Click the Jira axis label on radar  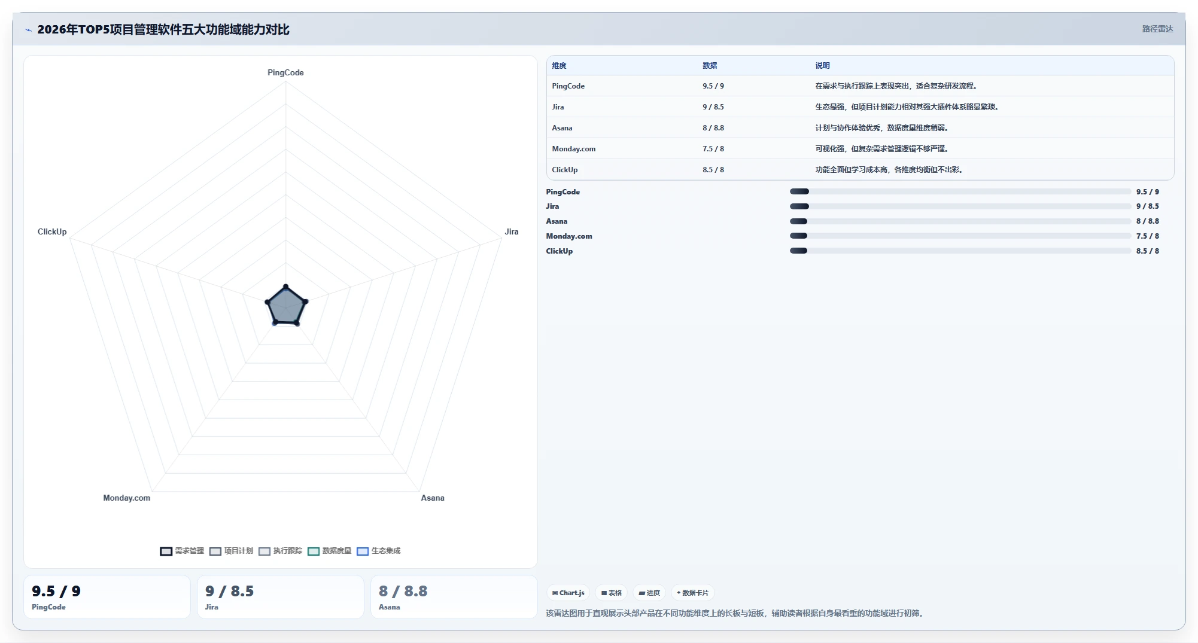pos(512,231)
